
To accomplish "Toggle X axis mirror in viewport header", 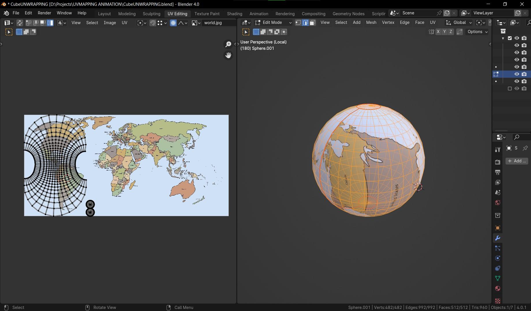I will (438, 32).
